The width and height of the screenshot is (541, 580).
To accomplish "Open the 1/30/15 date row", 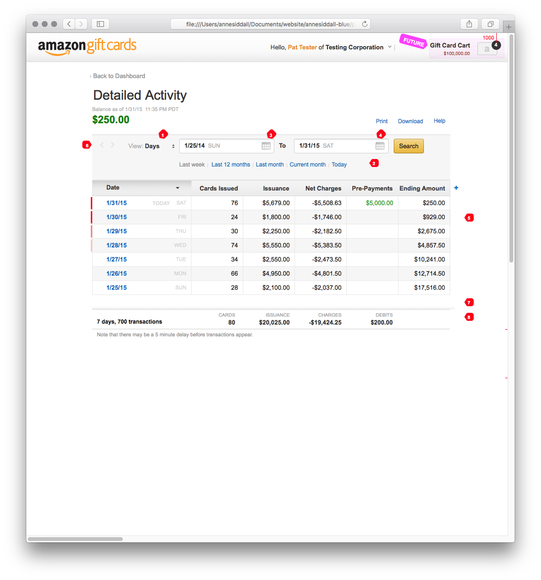I will [116, 217].
